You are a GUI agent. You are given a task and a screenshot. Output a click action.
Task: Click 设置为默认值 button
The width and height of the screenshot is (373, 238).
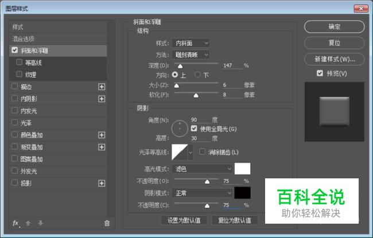[x=184, y=220]
